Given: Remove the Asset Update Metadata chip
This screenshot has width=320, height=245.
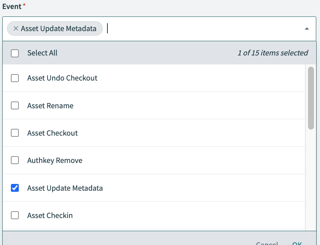Looking at the screenshot, I should click(x=16, y=28).
